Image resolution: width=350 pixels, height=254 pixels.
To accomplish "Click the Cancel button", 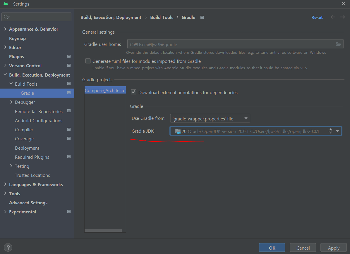I will pyautogui.click(x=303, y=248).
